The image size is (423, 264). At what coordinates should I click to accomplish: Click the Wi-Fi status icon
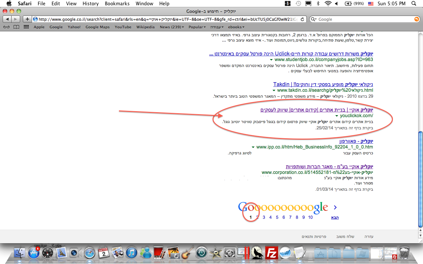point(328,4)
